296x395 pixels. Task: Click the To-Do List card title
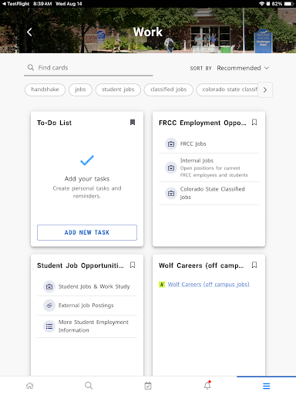tap(54, 123)
